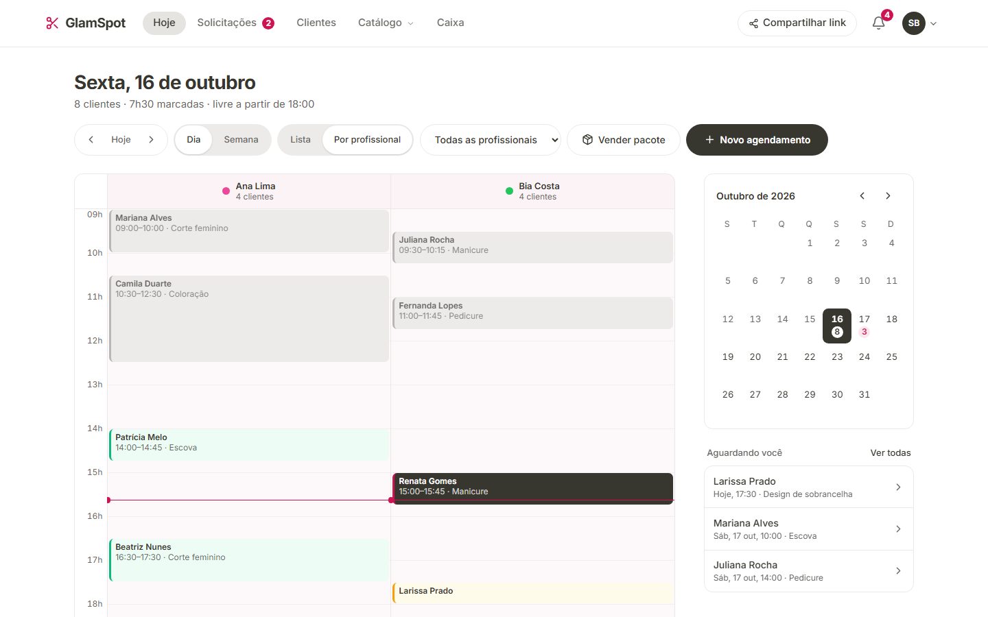Click Ver todas link
This screenshot has width=988, height=617.
891,453
